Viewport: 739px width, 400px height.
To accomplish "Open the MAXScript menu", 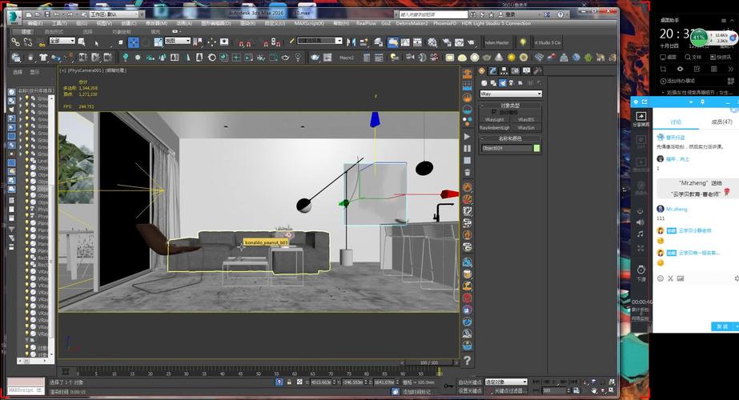I will click(x=309, y=23).
